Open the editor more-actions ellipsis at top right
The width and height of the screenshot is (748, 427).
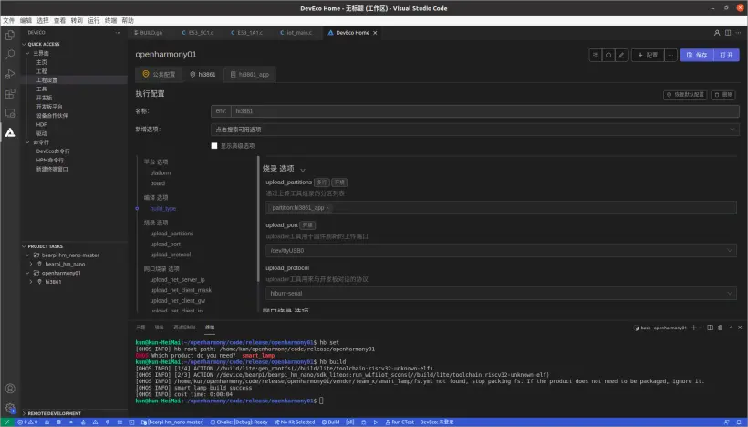point(739,33)
